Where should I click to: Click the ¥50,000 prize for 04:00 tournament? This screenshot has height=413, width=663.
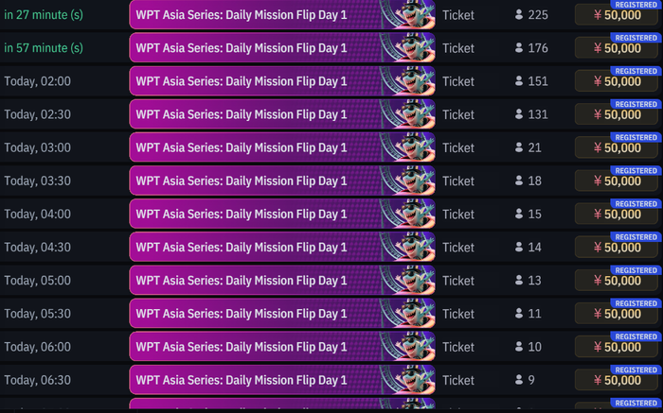point(617,215)
